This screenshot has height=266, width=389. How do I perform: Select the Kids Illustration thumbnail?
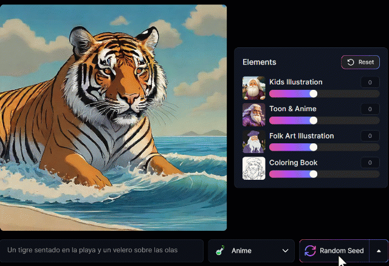(x=254, y=88)
